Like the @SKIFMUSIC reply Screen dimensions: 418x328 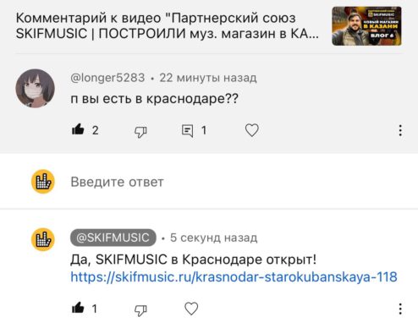click(78, 308)
